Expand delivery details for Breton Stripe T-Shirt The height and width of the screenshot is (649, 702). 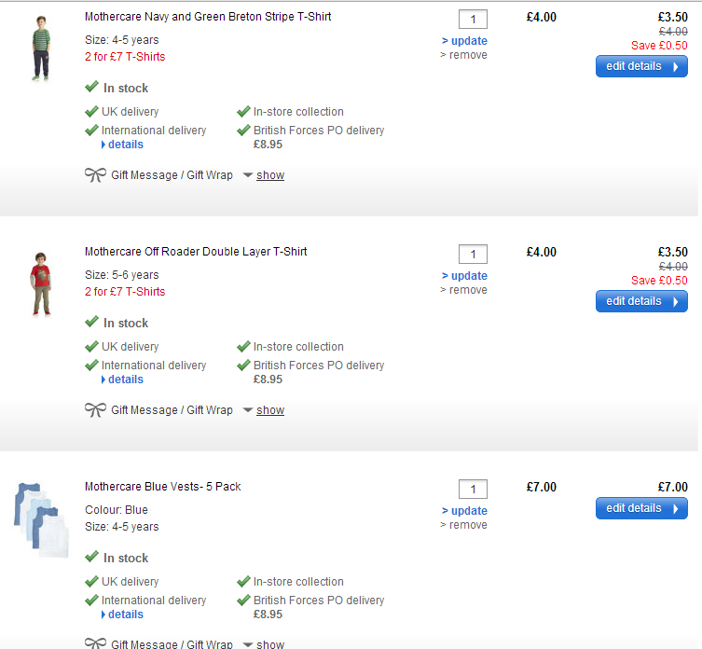click(x=122, y=145)
